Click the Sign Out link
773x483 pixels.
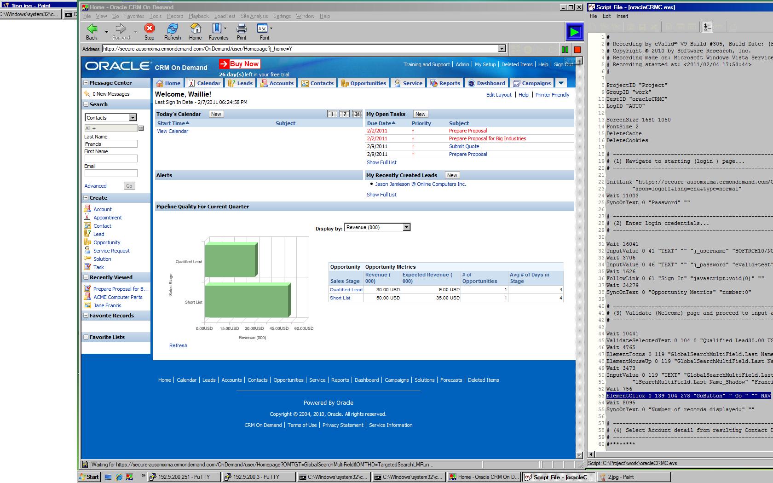564,64
